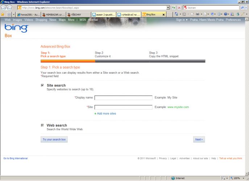Open the zoom level 100% dropdown

(243, 178)
